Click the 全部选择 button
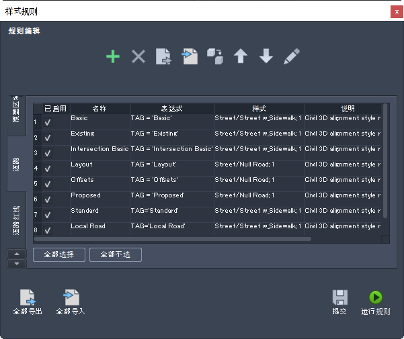 click(x=59, y=254)
